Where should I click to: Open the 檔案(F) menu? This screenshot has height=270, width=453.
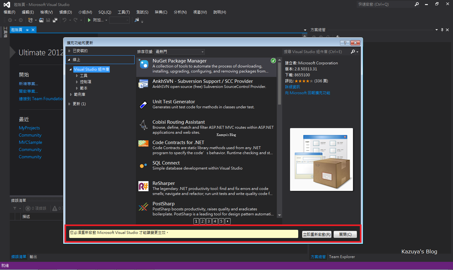click(9, 12)
